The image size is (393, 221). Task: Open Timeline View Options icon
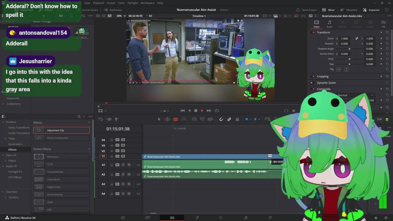pos(100,119)
